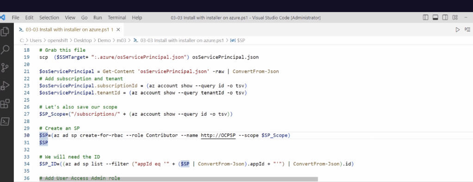
Task: Toggle the secondary side bar layout icon
Action: [x=445, y=18]
